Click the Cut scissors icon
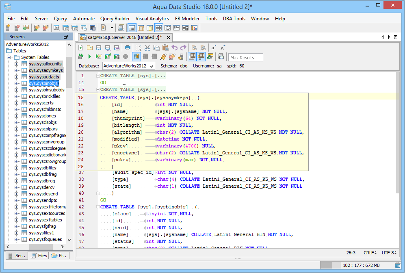Screen dimensions: 405x273 point(147,48)
